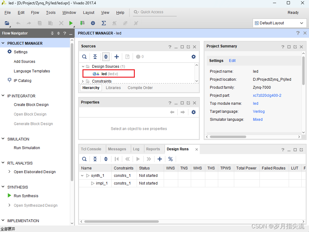Click the xc7z020clg400-2 project part link

tap(267, 96)
